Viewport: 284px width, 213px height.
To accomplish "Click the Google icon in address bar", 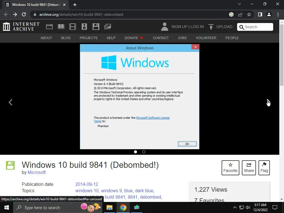I will pos(231,14).
